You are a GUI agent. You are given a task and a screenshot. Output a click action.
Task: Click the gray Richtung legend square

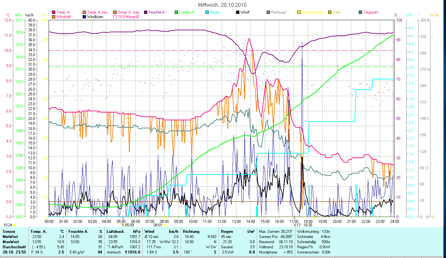(x=268, y=12)
